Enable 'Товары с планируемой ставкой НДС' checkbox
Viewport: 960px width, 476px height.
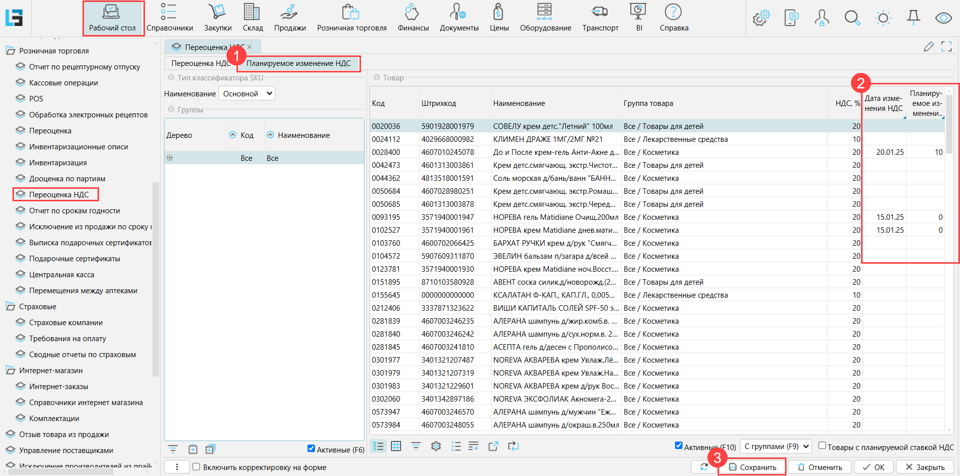tap(822, 446)
